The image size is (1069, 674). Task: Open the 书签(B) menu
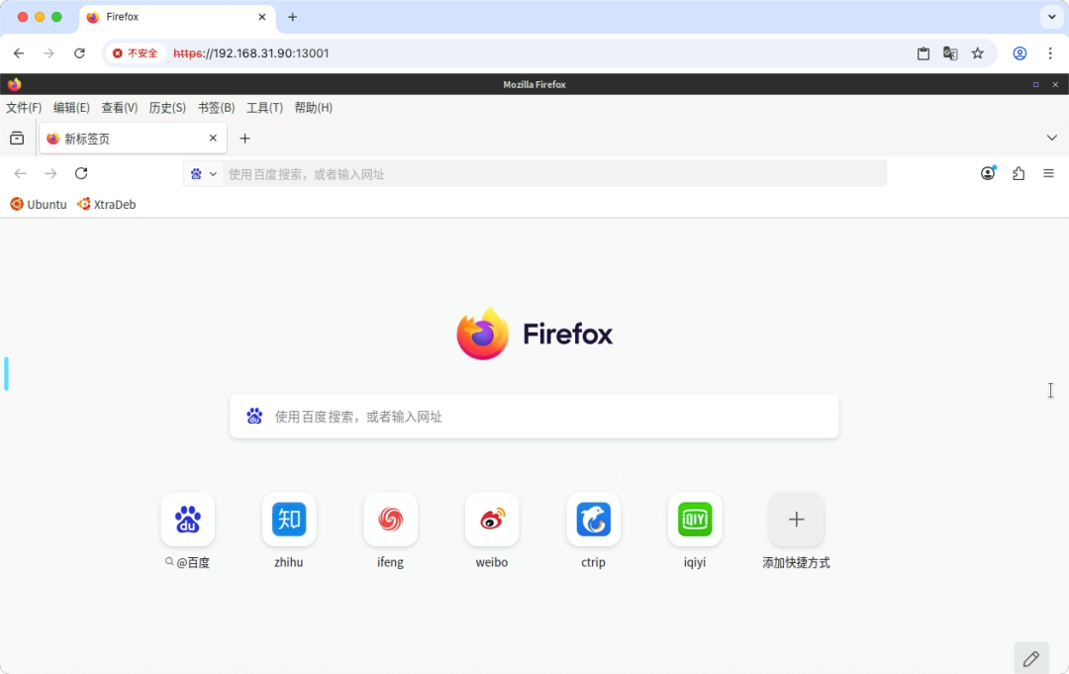pyautogui.click(x=216, y=108)
